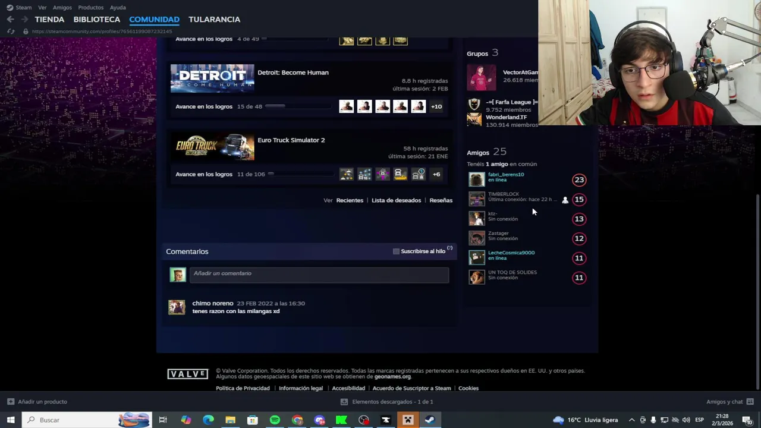The height and width of the screenshot is (428, 761).
Task: Open fourth Euro Truck achievement icon
Action: (x=401, y=174)
